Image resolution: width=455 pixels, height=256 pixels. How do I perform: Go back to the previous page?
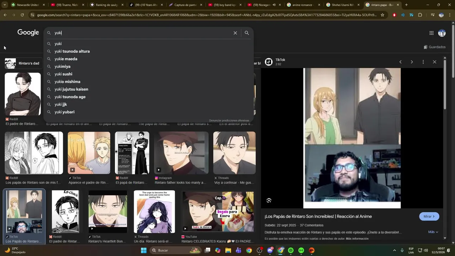[5, 15]
